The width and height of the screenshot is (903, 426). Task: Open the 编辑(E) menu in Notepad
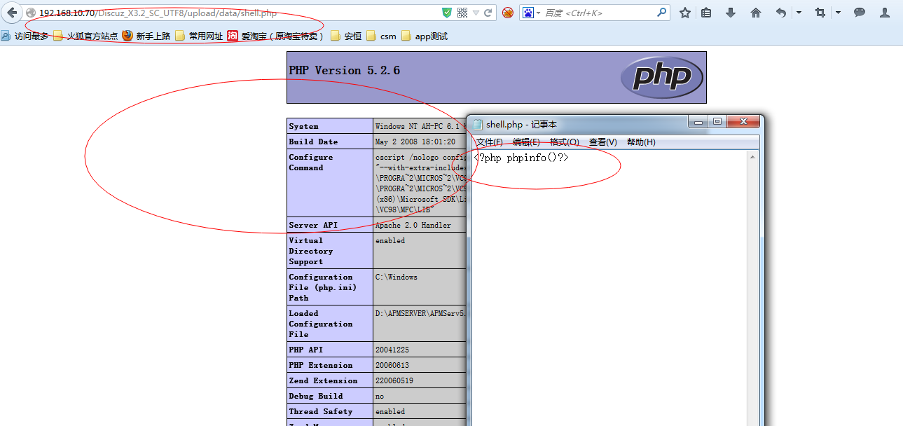pos(526,142)
